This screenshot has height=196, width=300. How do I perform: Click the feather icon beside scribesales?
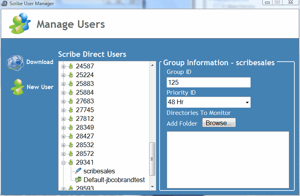click(78, 171)
